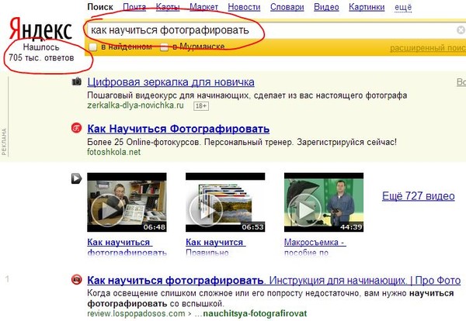The height and width of the screenshot is (321, 466).
Task: Open the Почта service link
Action: point(134,7)
